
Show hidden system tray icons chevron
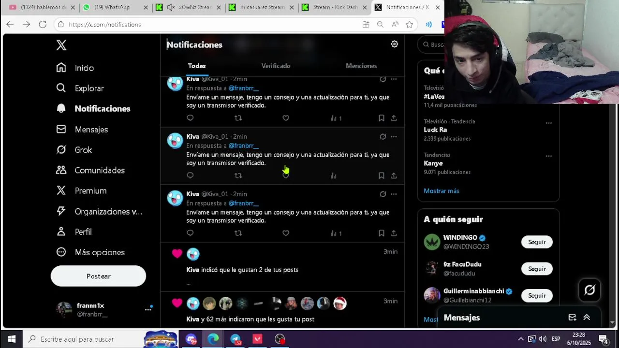click(520, 339)
